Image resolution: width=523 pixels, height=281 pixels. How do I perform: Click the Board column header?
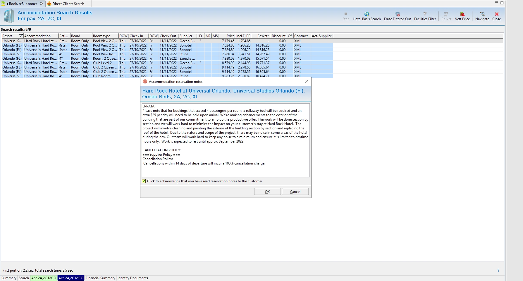coord(81,36)
